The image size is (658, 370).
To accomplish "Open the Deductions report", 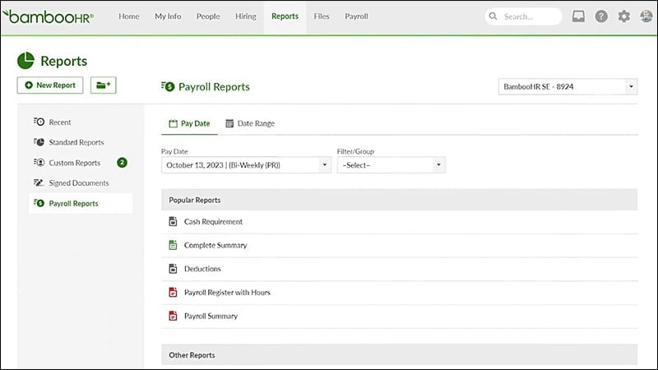I will coord(202,269).
